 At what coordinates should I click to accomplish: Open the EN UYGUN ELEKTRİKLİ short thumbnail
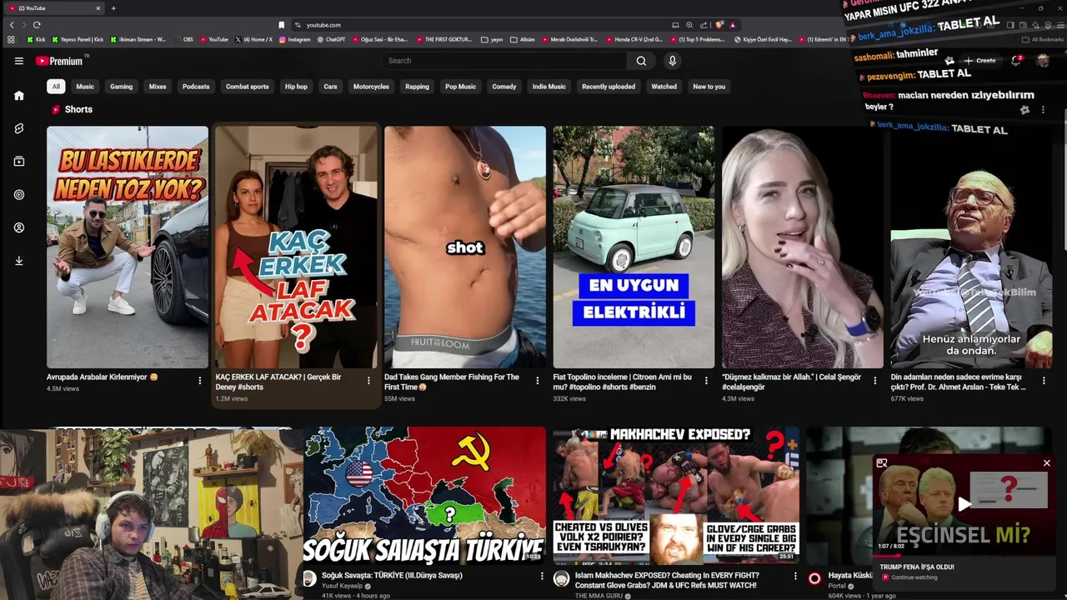click(634, 247)
